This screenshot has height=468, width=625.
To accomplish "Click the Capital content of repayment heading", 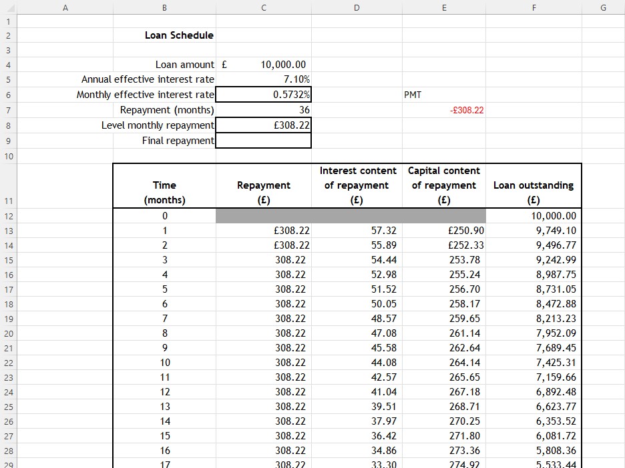I will [x=444, y=185].
